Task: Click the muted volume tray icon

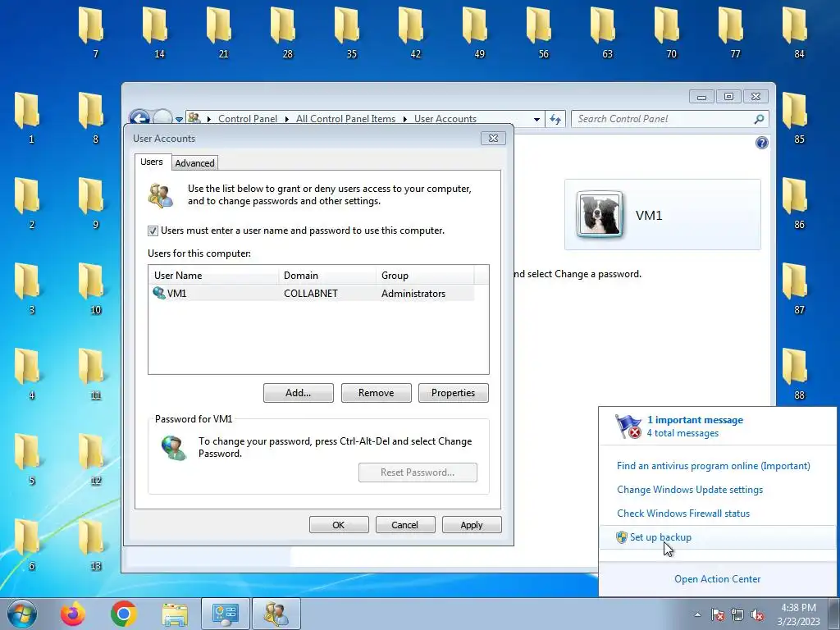Action: [757, 614]
